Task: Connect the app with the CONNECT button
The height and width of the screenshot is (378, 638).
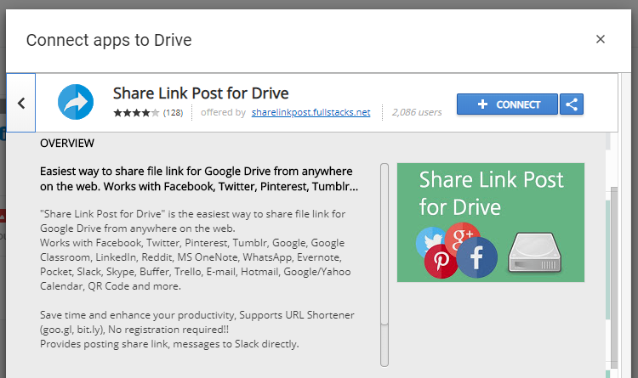Action: [x=507, y=104]
